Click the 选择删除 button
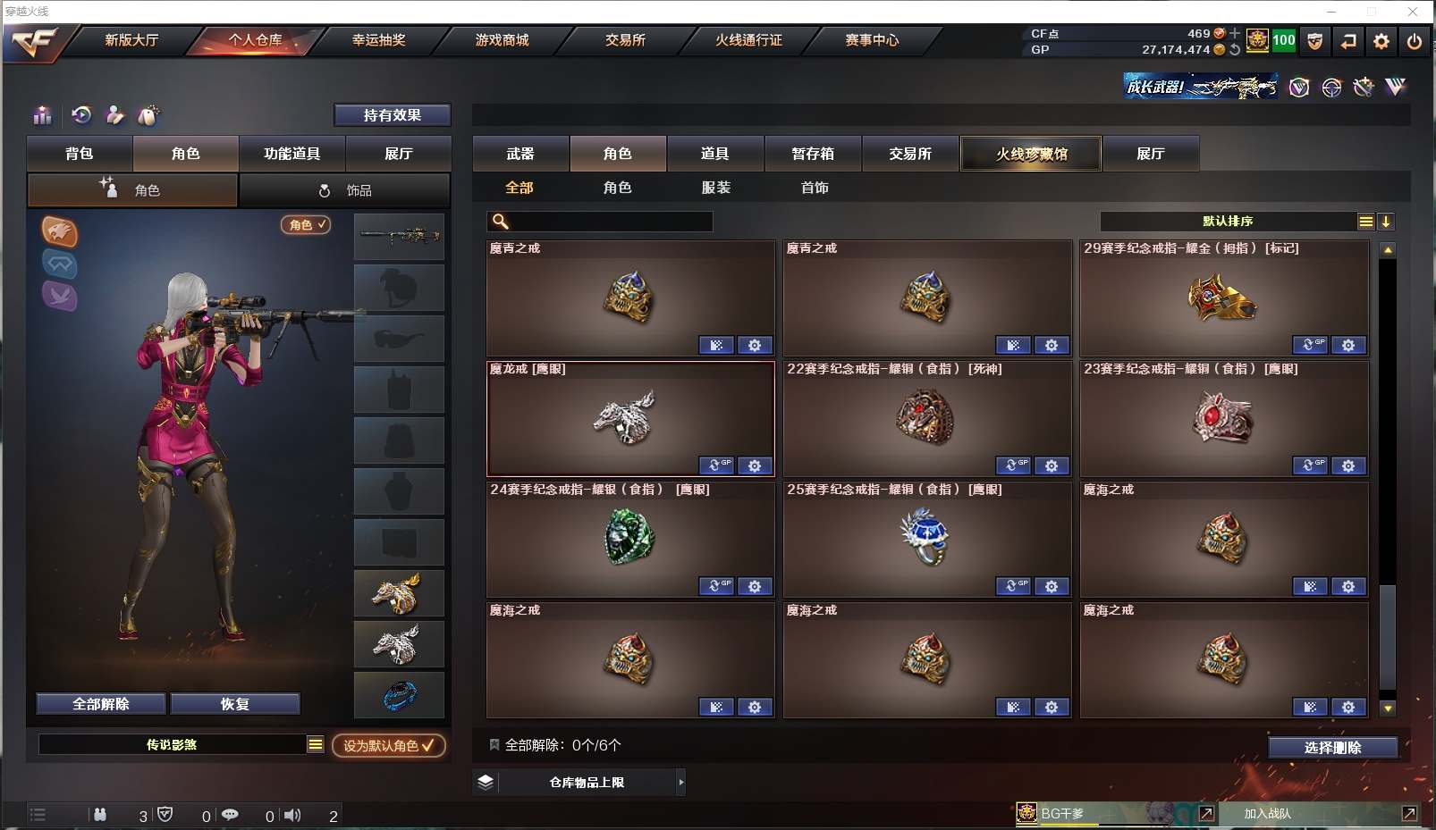Viewport: 1436px width, 830px height. tap(1332, 748)
